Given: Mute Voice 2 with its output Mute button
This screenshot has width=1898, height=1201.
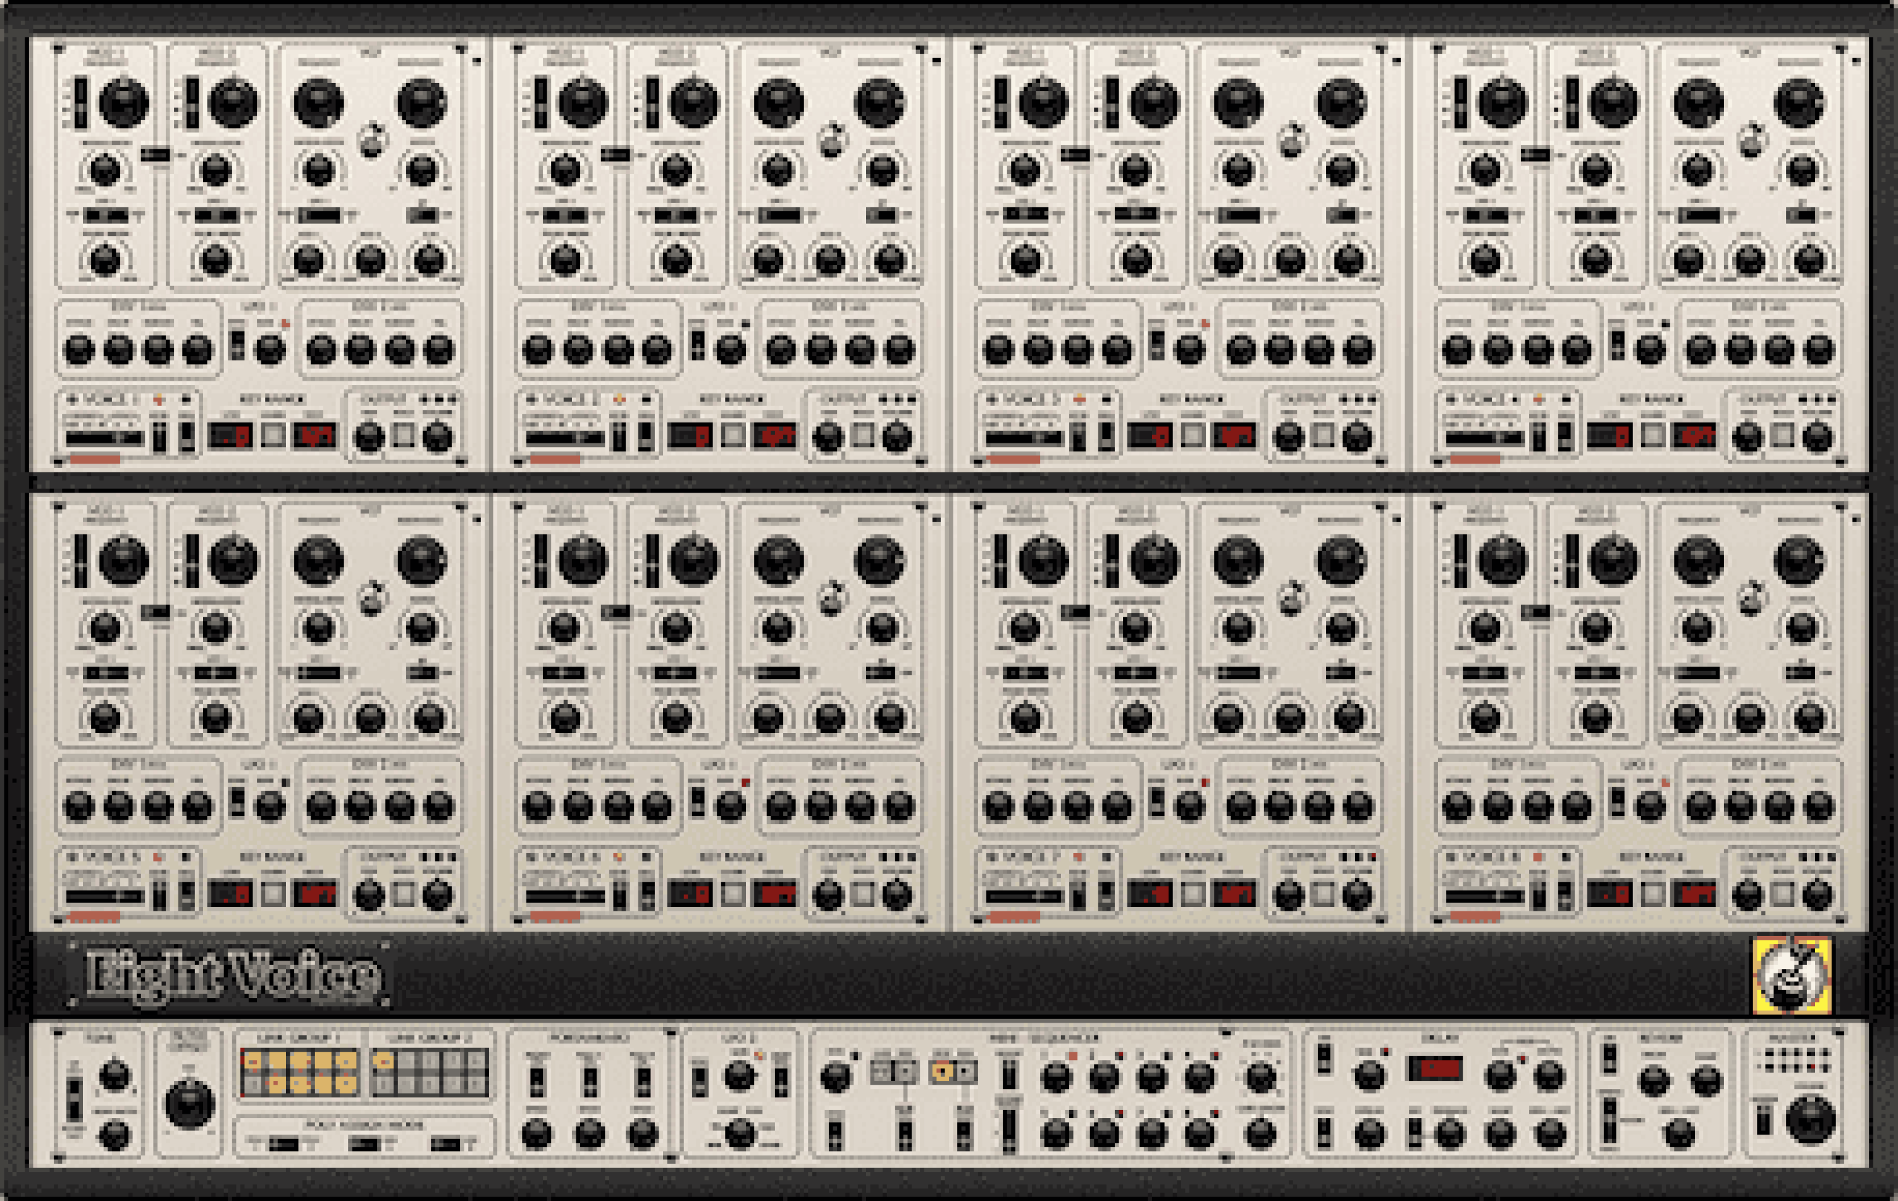Looking at the screenshot, I should tap(863, 435).
